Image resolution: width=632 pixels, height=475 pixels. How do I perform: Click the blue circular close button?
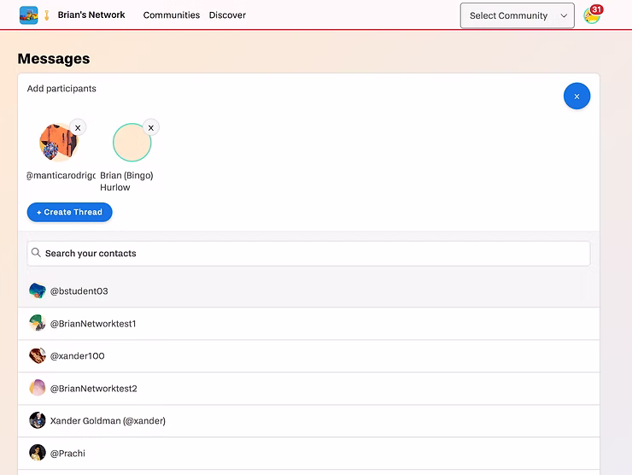[576, 97]
